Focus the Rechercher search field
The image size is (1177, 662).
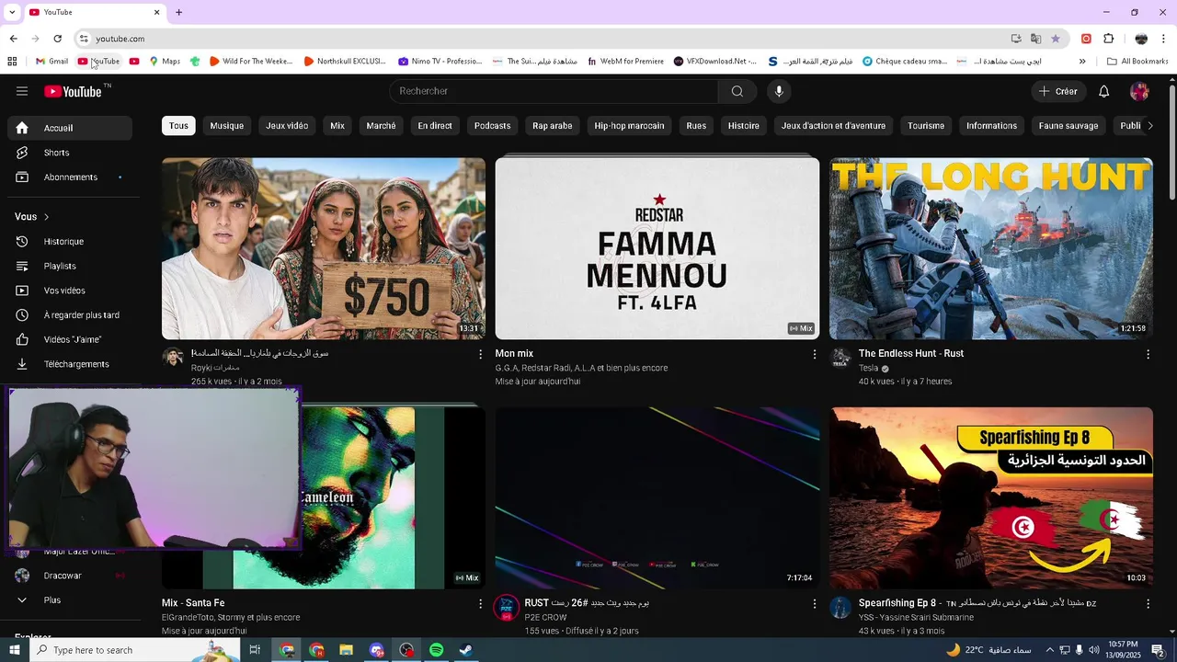[554, 91]
